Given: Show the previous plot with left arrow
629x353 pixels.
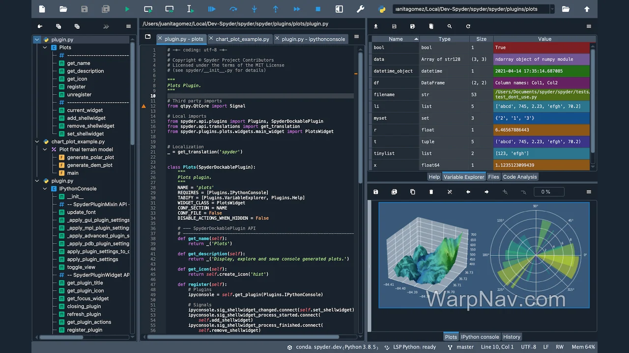Looking at the screenshot, I should (x=468, y=192).
